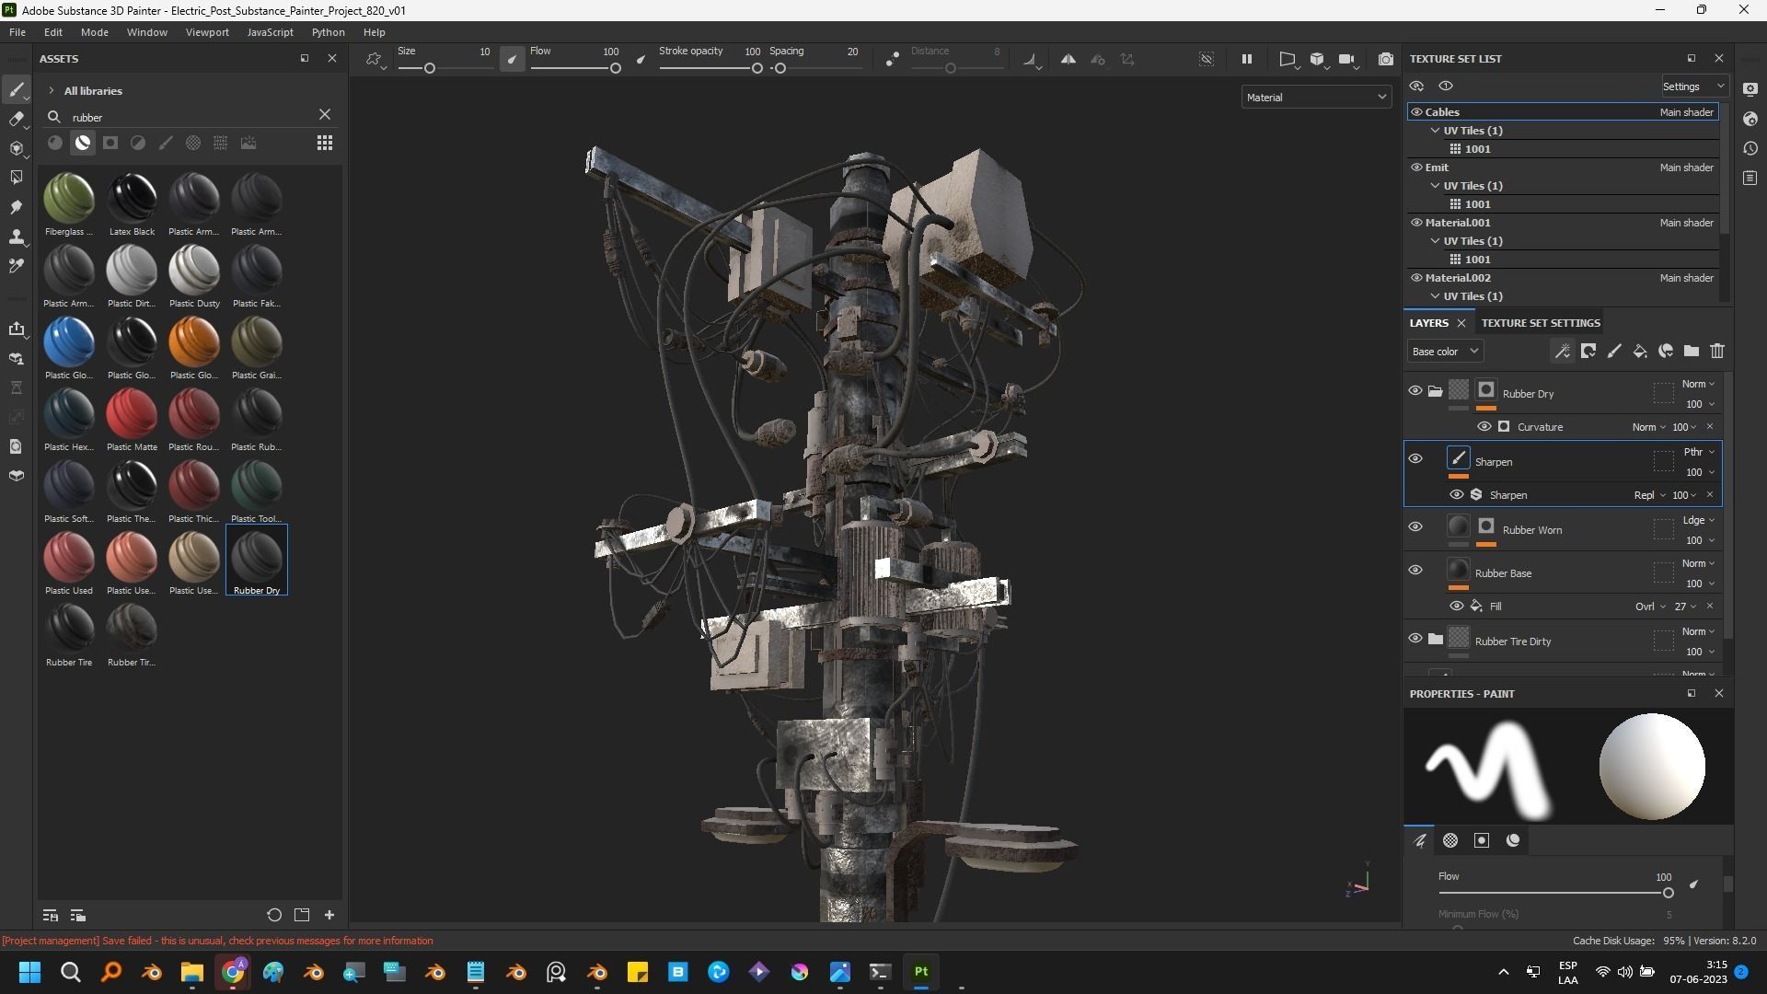Hide the Rubber Tire Dirty folder layer
Image resolution: width=1767 pixels, height=994 pixels.
click(x=1415, y=639)
